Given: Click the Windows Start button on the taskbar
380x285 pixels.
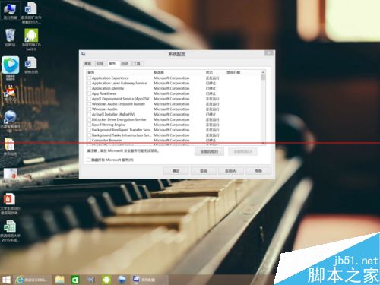Looking at the screenshot, I should pos(6,280).
